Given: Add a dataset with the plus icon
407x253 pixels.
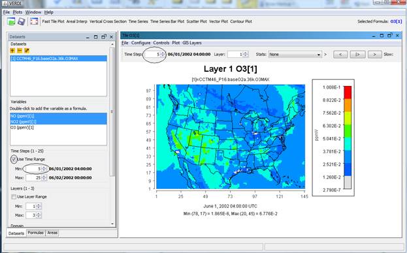Looking at the screenshot, I should point(12,50).
